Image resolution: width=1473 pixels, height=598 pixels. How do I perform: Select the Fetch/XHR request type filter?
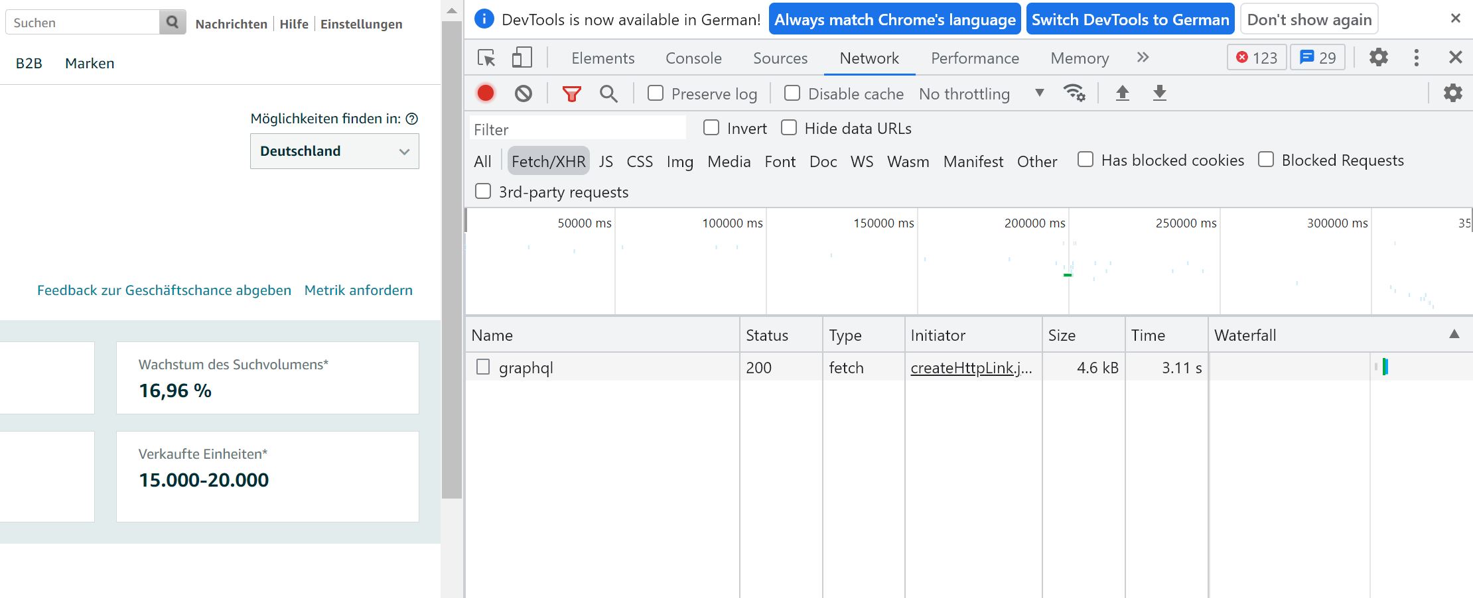pos(549,161)
